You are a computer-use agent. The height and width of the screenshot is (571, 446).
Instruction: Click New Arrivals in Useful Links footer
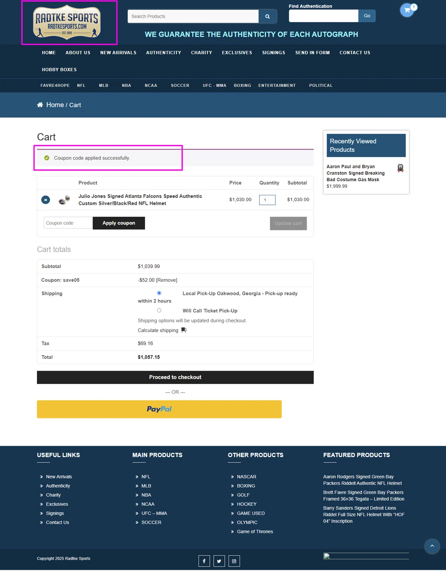pyautogui.click(x=59, y=477)
